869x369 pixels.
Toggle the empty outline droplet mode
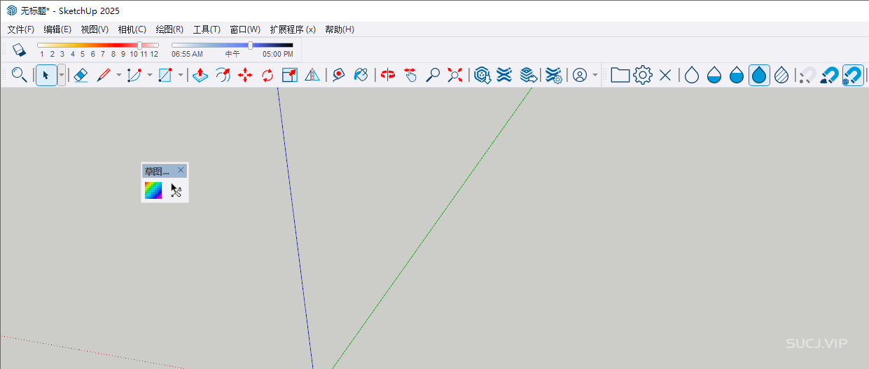[692, 75]
